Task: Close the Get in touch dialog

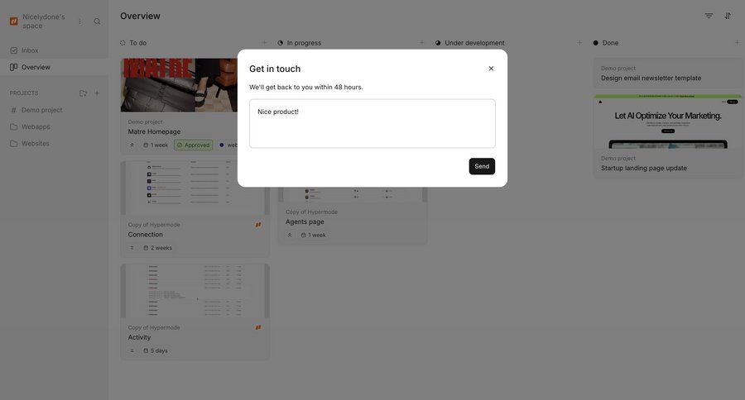Action: pyautogui.click(x=491, y=69)
